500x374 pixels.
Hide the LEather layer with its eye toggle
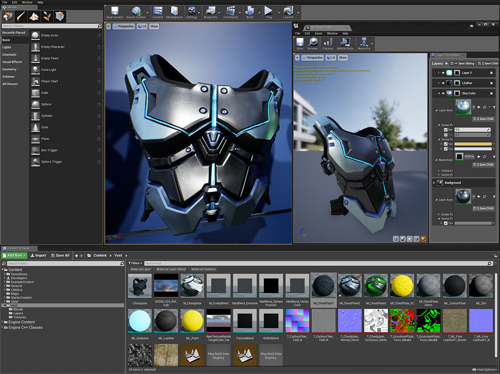point(443,83)
